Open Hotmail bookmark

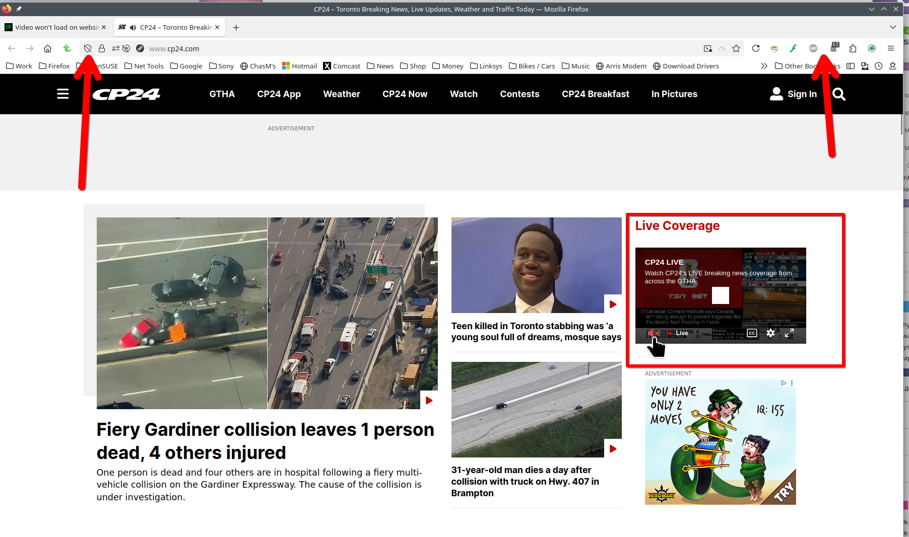300,66
